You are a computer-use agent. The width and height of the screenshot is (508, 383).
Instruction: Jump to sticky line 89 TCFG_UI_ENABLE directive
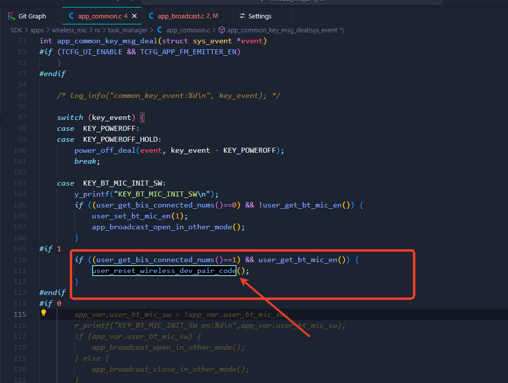pyautogui.click(x=140, y=52)
